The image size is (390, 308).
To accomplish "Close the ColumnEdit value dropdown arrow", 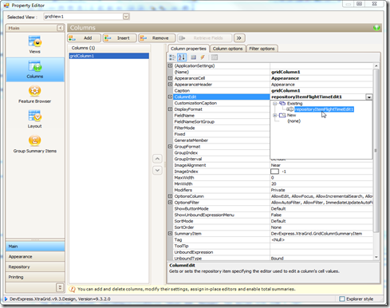I will point(369,97).
